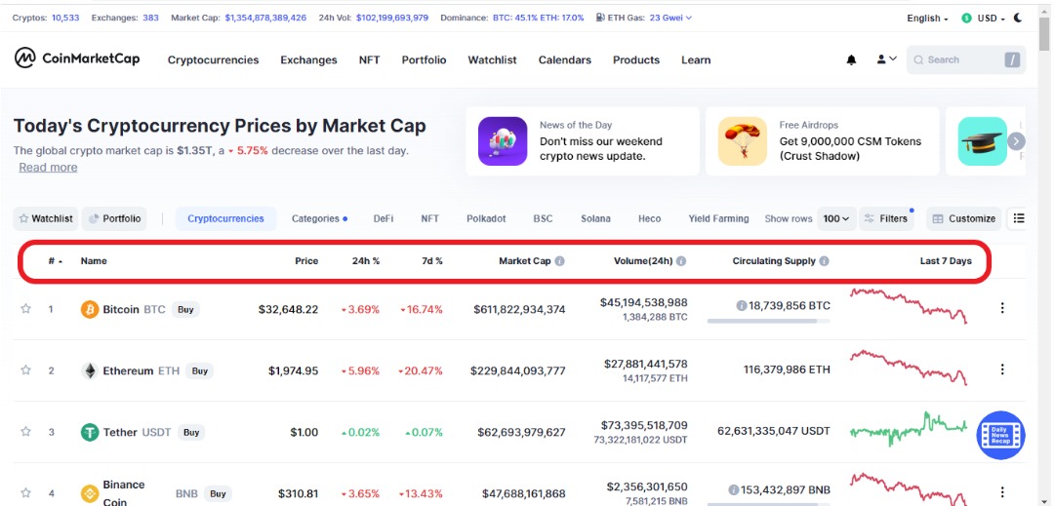Click Bitcoin circulating supply info icon
The width and height of the screenshot is (1054, 506).
pos(742,305)
